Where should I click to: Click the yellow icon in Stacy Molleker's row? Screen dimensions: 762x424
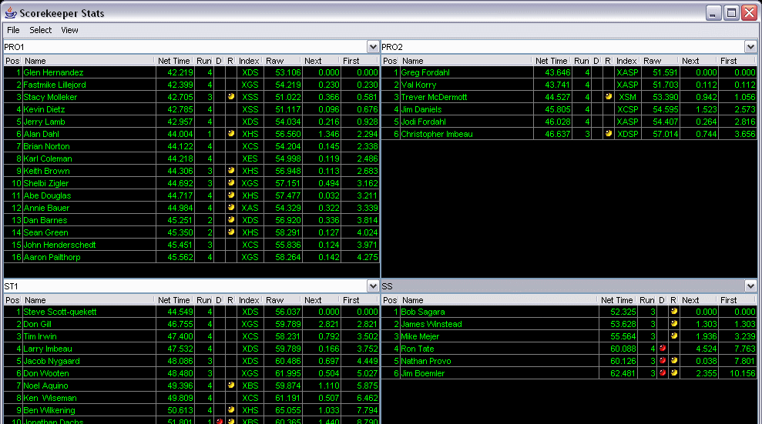pos(231,97)
